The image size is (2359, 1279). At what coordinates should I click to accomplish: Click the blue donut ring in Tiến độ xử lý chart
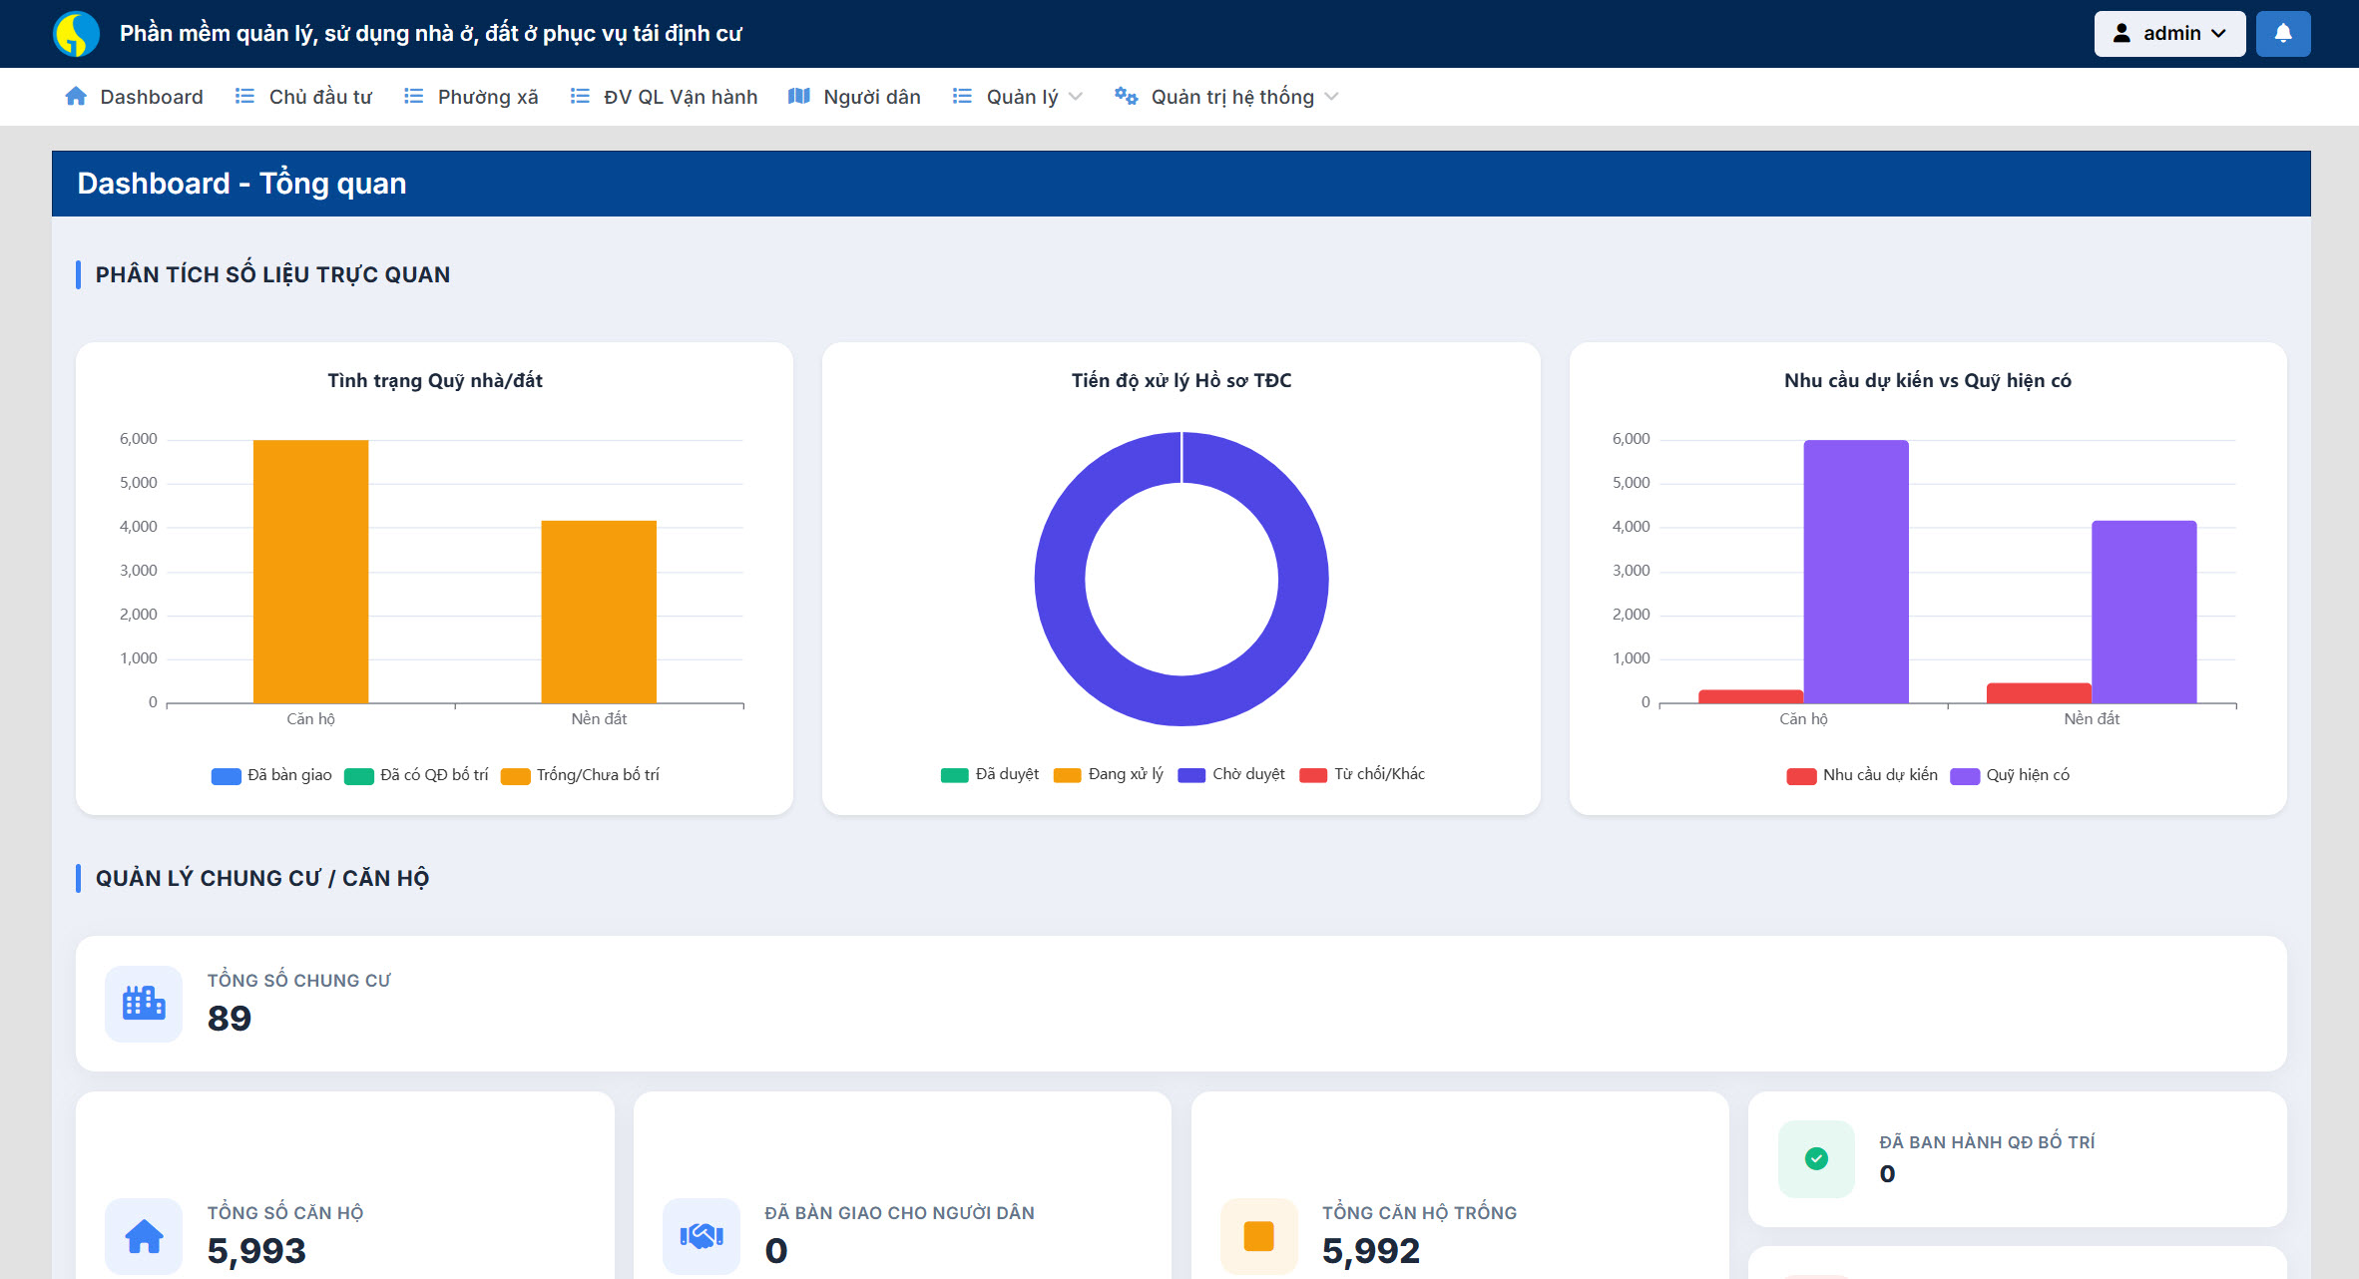click(x=1060, y=580)
